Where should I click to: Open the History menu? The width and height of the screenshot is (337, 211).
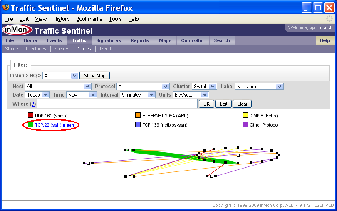[x=62, y=19]
